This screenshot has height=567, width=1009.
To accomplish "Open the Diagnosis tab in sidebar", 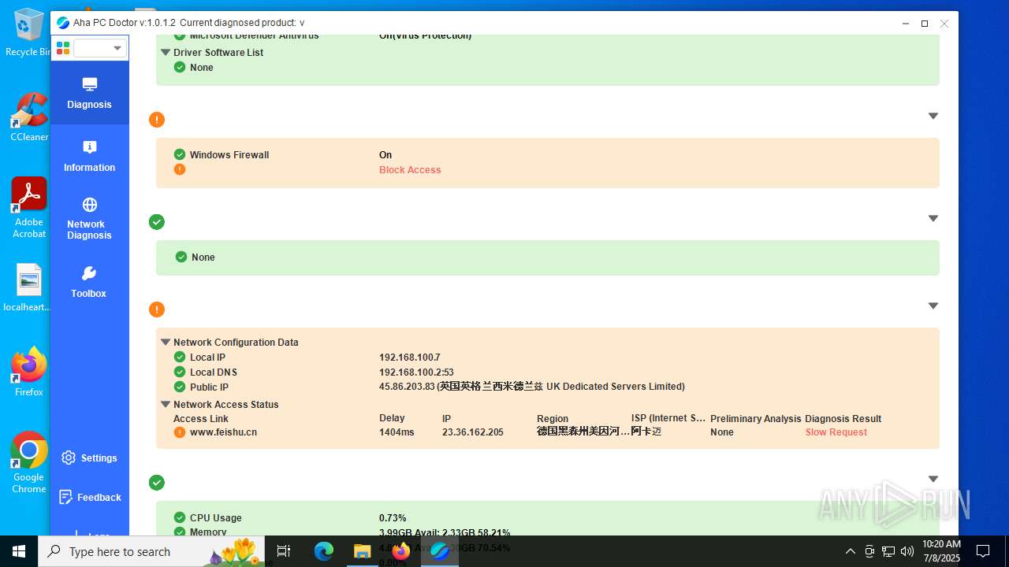I will click(x=89, y=93).
